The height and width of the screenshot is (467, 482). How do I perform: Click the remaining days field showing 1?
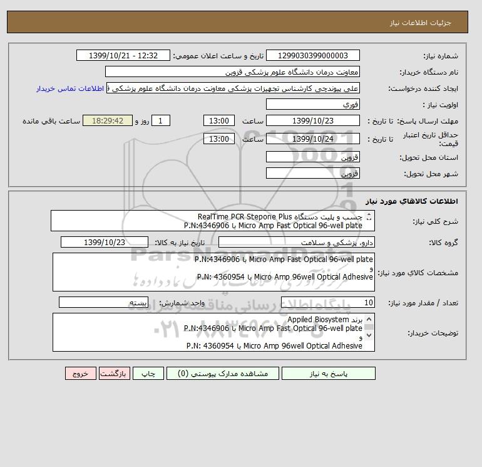160,121
